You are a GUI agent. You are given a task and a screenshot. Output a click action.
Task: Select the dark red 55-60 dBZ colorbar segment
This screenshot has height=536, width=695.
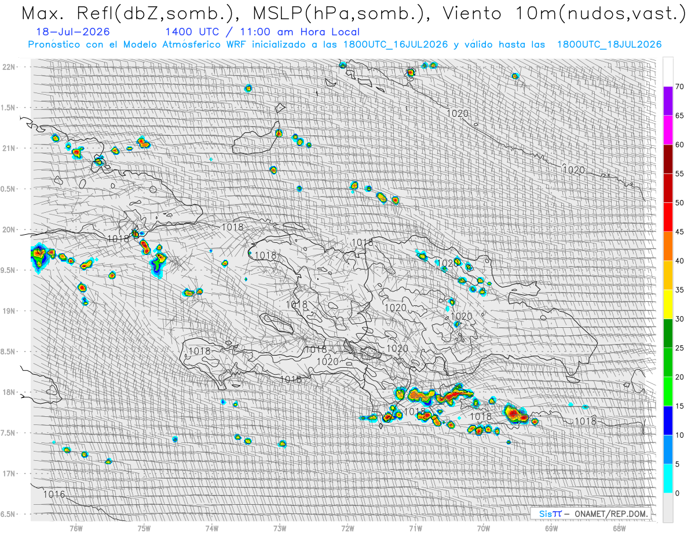[x=668, y=159]
